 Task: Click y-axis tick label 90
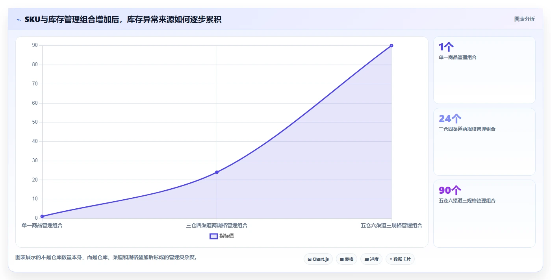[35, 45]
